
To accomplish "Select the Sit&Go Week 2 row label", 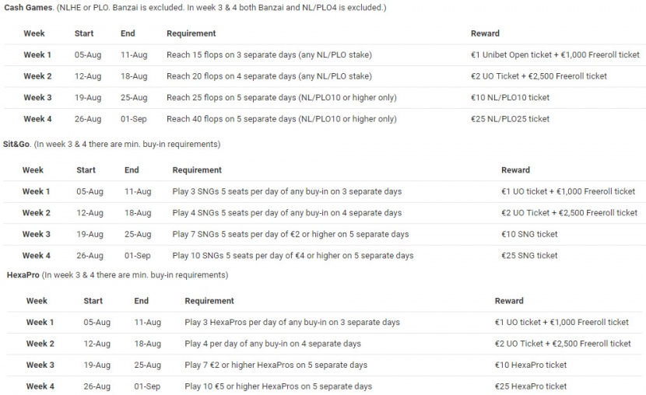I will pyautogui.click(x=37, y=213).
